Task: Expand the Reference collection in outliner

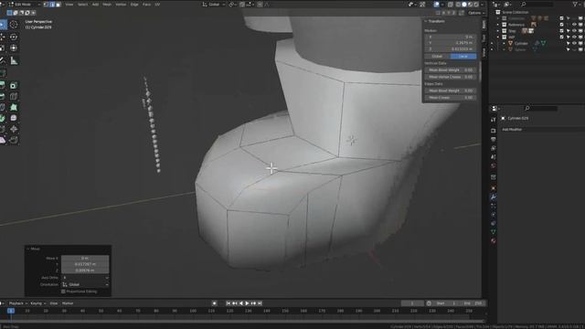Action: coord(497,25)
